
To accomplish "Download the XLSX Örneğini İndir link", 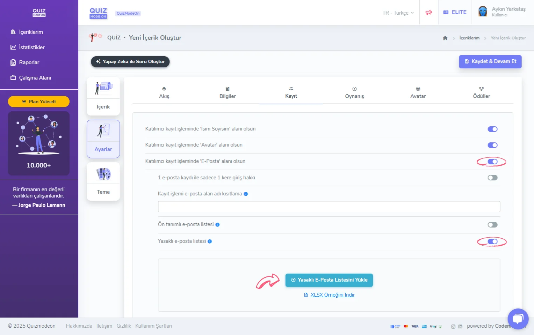I will point(332,295).
